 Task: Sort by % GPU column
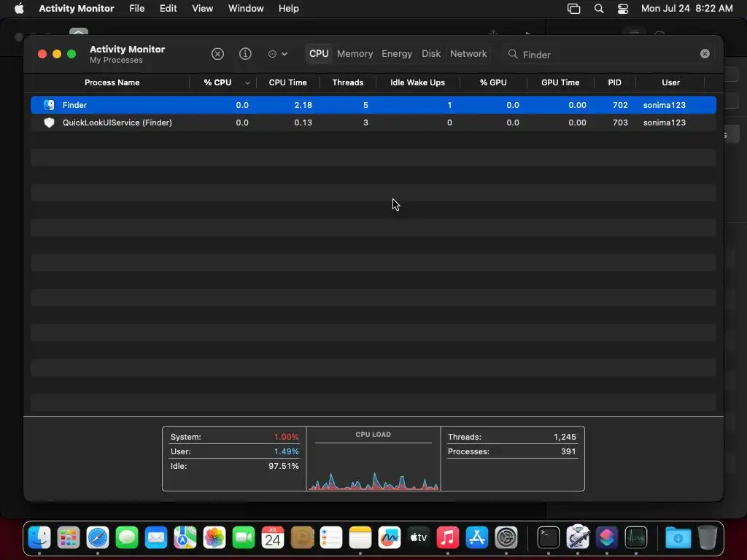[x=493, y=82]
